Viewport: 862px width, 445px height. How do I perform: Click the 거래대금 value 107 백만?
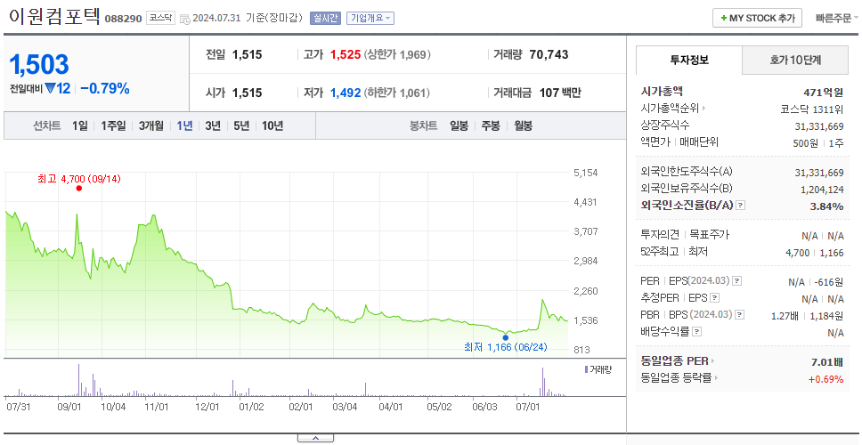coord(560,93)
